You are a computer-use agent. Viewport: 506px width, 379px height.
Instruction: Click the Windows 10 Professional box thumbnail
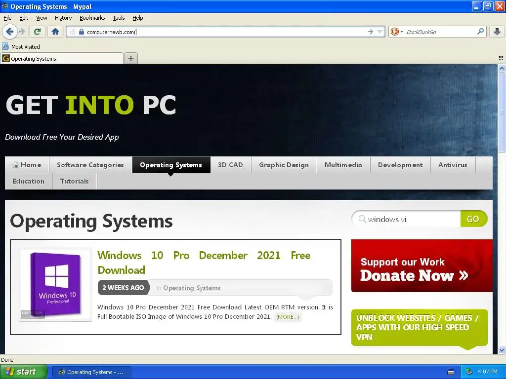55,284
